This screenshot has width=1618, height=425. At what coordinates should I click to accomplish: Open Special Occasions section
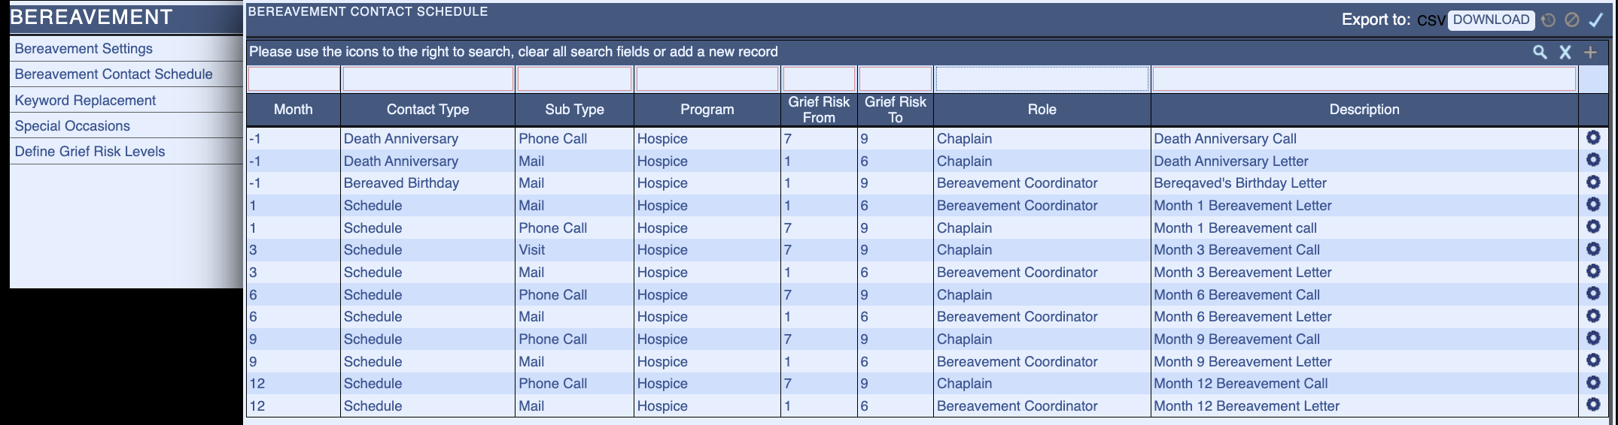click(x=72, y=126)
